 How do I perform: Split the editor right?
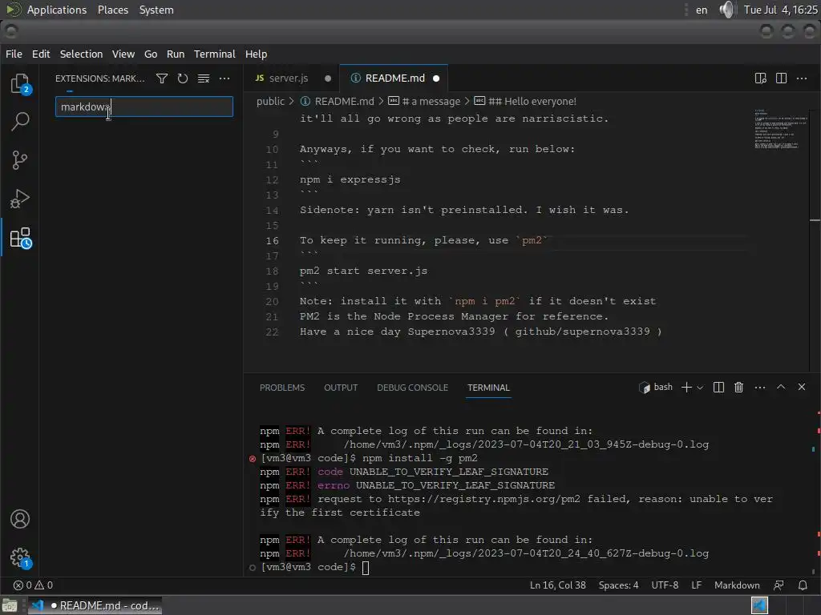(781, 78)
